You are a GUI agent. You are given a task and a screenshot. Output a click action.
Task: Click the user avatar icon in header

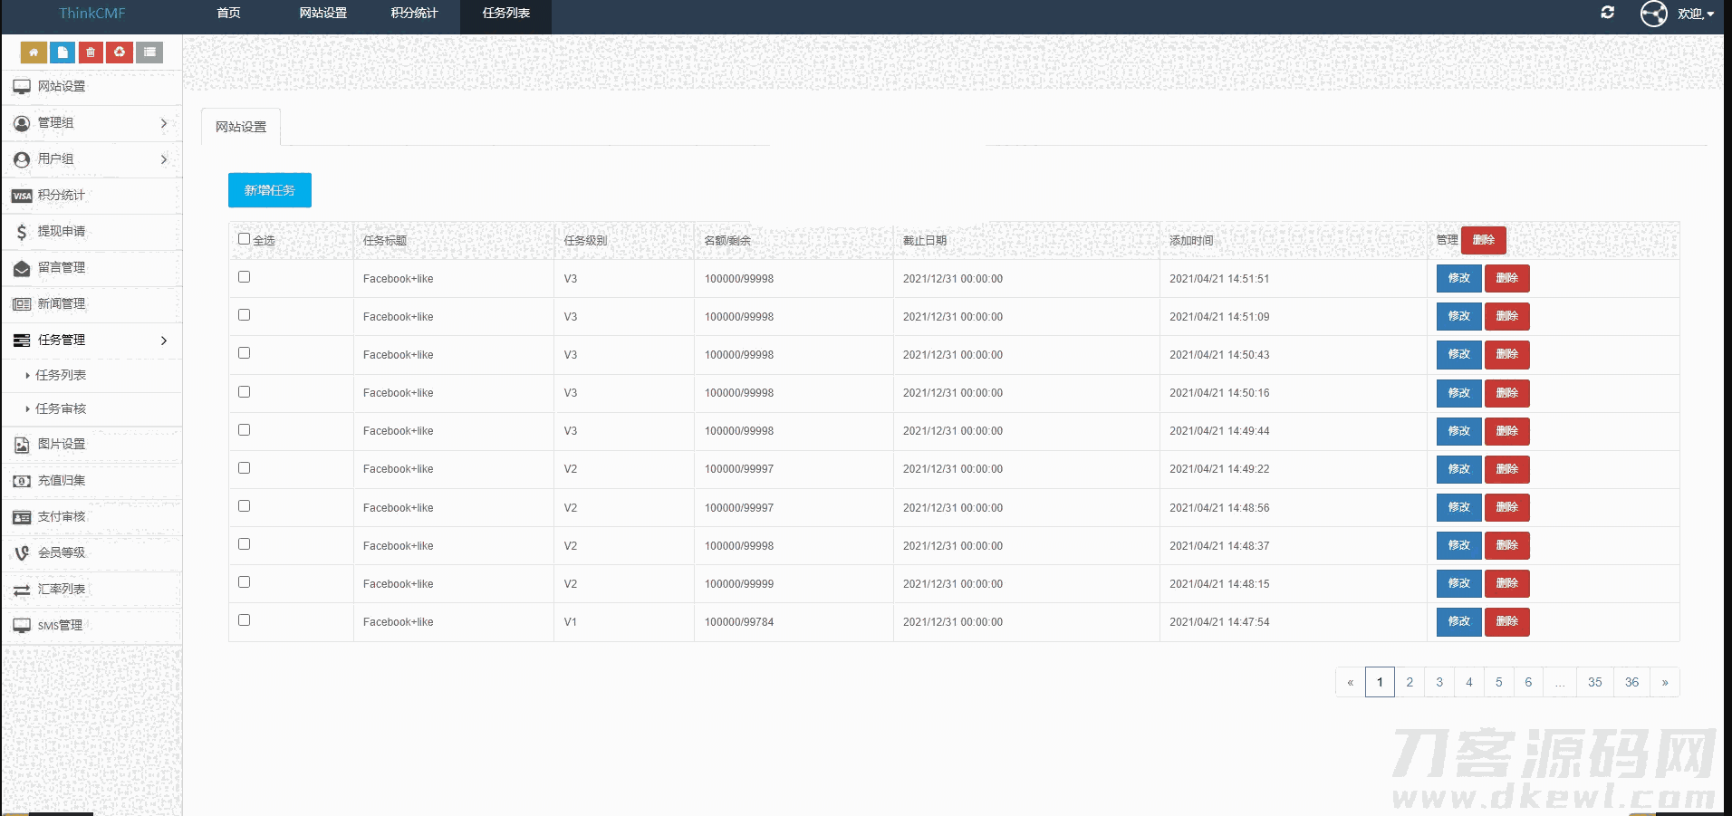click(x=1653, y=14)
